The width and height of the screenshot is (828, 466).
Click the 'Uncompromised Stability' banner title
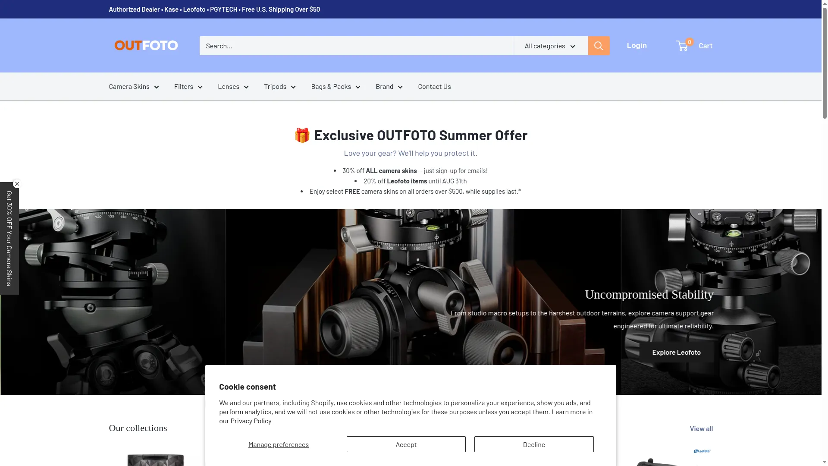649,295
